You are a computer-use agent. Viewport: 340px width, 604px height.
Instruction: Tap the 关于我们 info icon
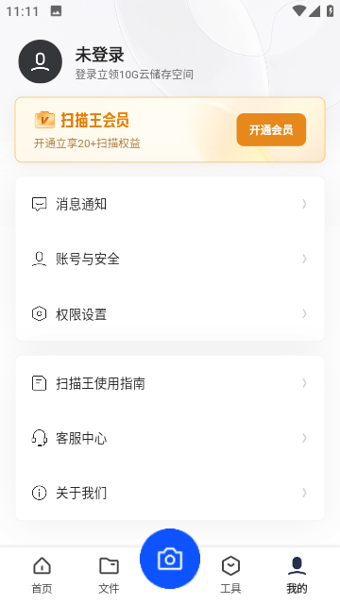[39, 493]
